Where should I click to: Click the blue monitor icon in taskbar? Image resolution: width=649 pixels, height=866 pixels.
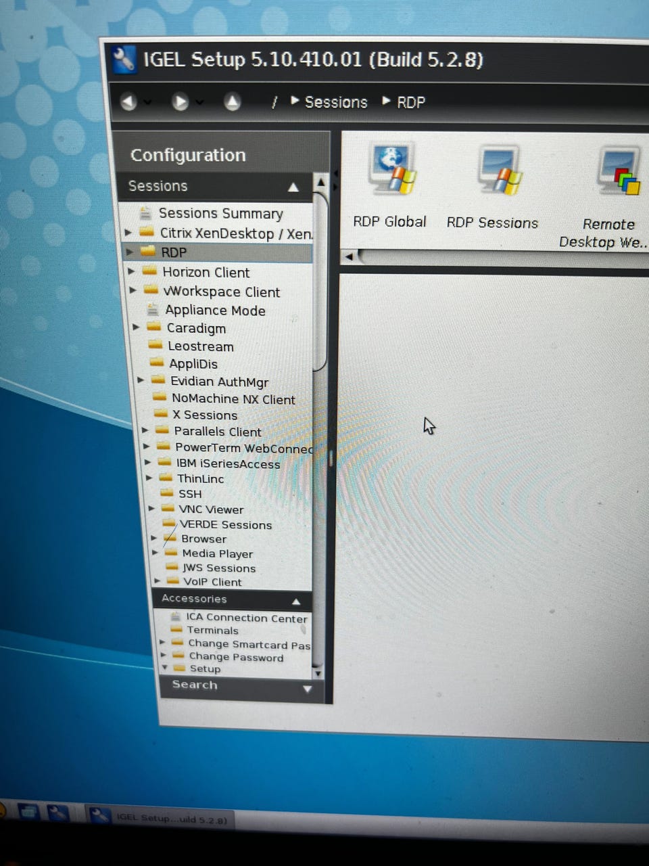(28, 811)
